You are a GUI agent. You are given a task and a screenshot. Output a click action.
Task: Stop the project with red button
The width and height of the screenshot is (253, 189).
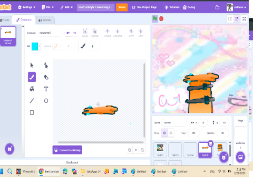[161, 18]
